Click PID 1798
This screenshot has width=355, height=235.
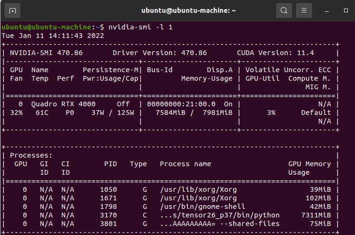click(108, 207)
